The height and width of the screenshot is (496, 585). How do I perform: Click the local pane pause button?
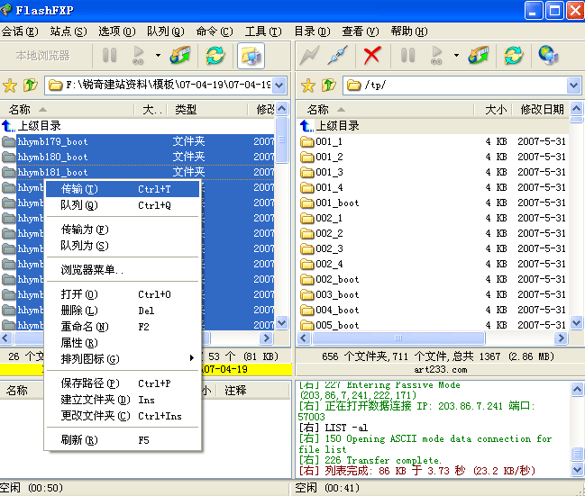(x=109, y=55)
